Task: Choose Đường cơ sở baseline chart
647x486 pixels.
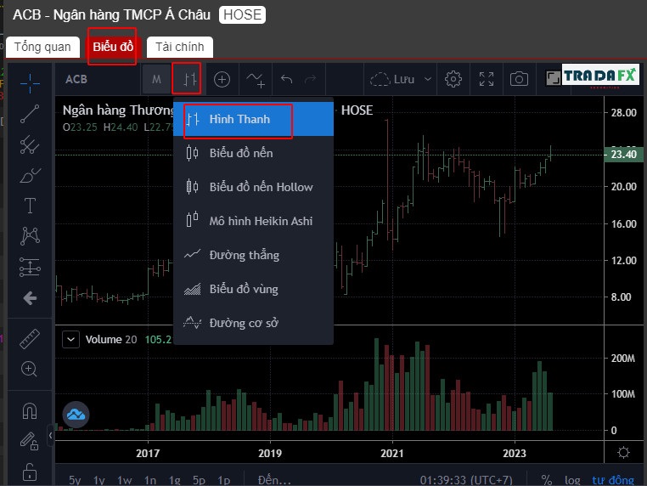Action: pyautogui.click(x=253, y=323)
